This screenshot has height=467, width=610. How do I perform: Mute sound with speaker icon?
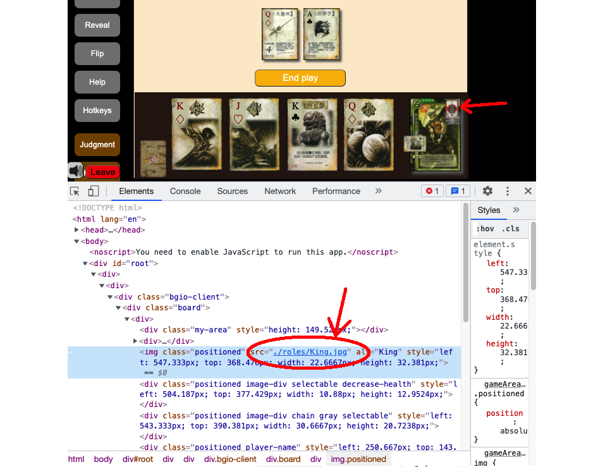75,171
